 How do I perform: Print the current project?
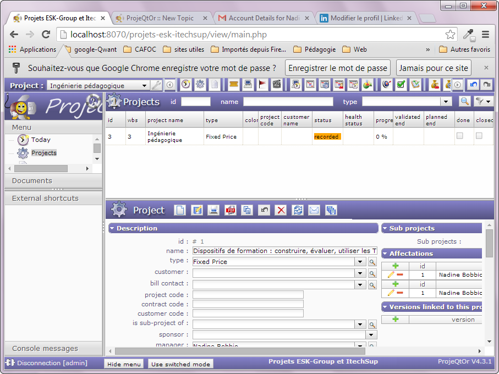(x=213, y=210)
